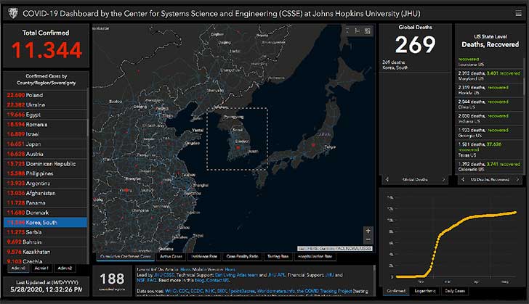Screen dimensions: 529x304
Task: Switch to Hospitalization Rate map tab
Action: tap(315, 257)
